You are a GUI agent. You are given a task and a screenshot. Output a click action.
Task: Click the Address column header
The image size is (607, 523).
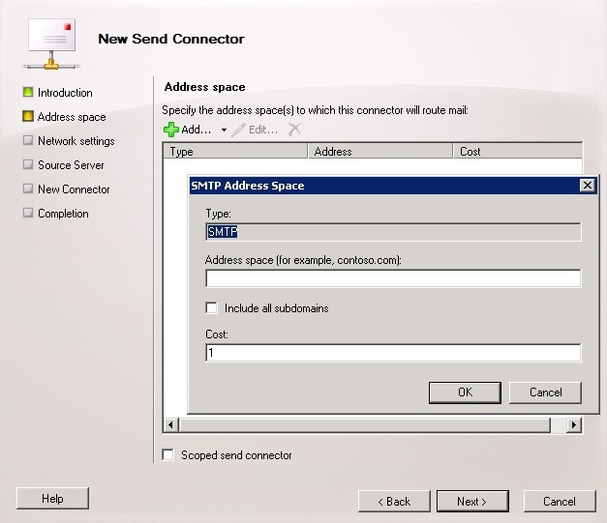[x=380, y=151]
